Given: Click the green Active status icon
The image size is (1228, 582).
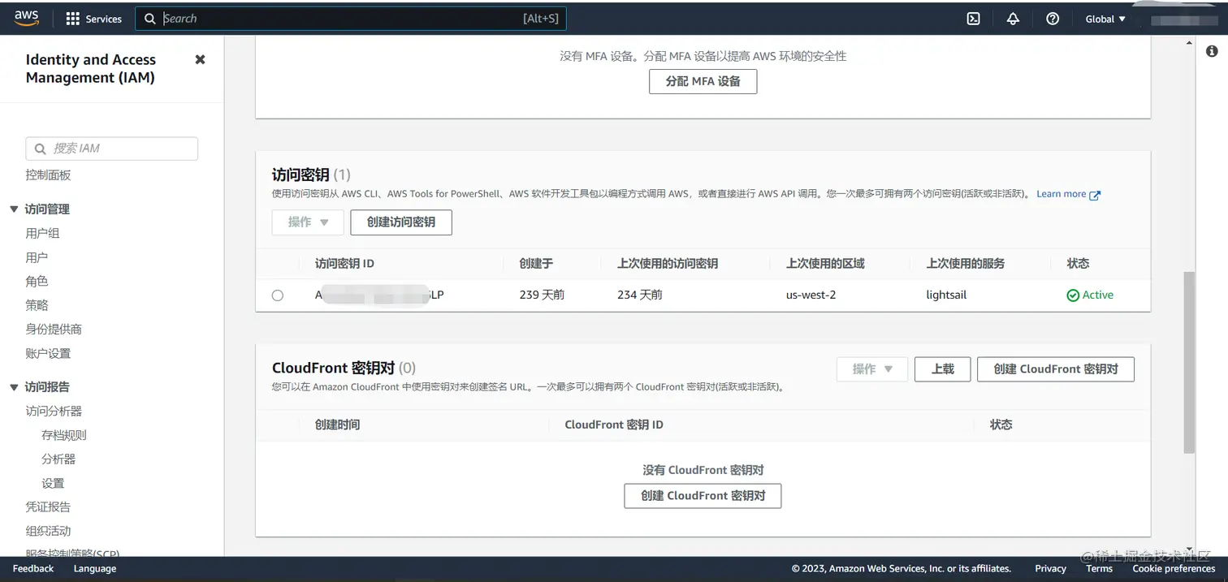Looking at the screenshot, I should 1073,295.
